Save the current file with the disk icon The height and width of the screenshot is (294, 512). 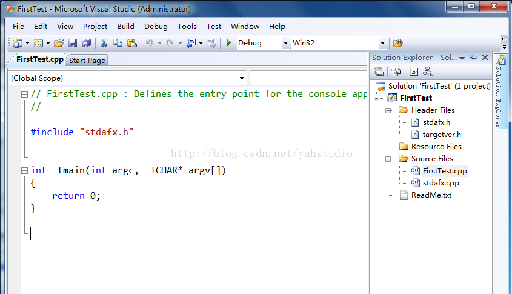(73, 43)
